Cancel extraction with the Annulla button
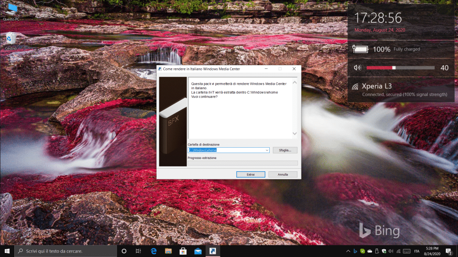458x257 pixels. (283, 174)
